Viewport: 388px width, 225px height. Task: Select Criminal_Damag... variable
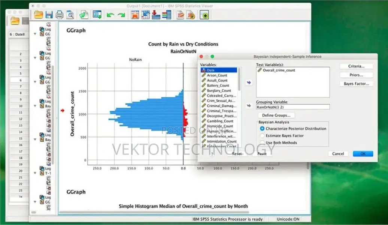click(219, 106)
